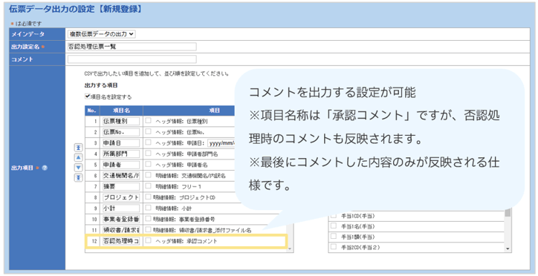Check the 手当1名(手当) checkbox
The image size is (538, 276).
pyautogui.click(x=333, y=226)
